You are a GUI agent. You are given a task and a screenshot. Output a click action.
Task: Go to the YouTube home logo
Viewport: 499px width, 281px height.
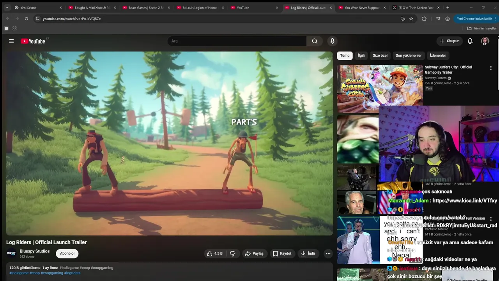tap(33, 41)
